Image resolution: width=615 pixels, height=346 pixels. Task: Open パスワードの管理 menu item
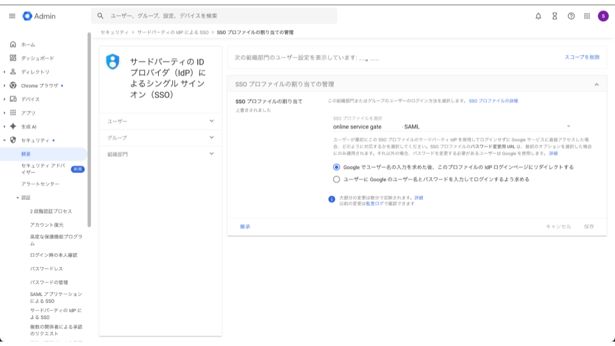(49, 283)
